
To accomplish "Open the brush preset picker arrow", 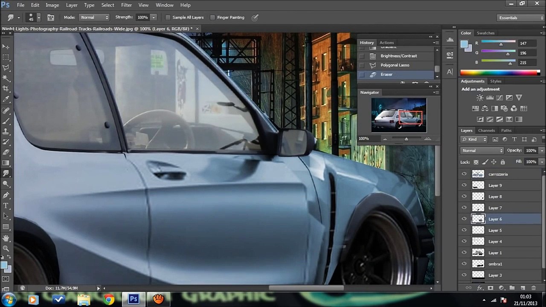I will 38,17.
